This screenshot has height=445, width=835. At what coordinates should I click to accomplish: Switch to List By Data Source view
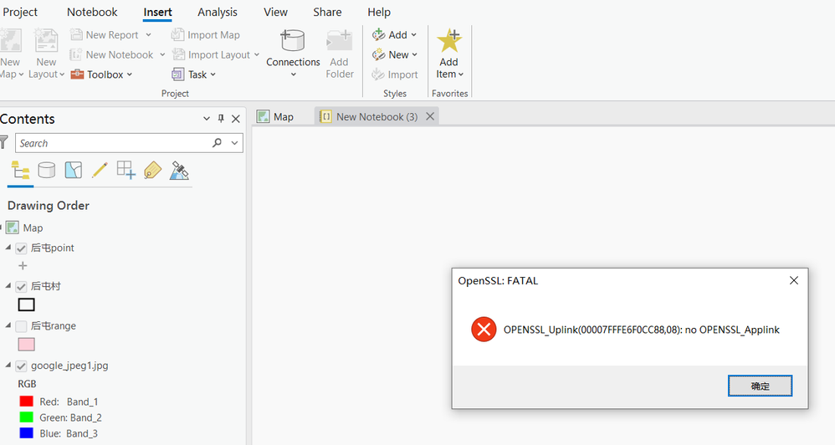click(x=47, y=171)
